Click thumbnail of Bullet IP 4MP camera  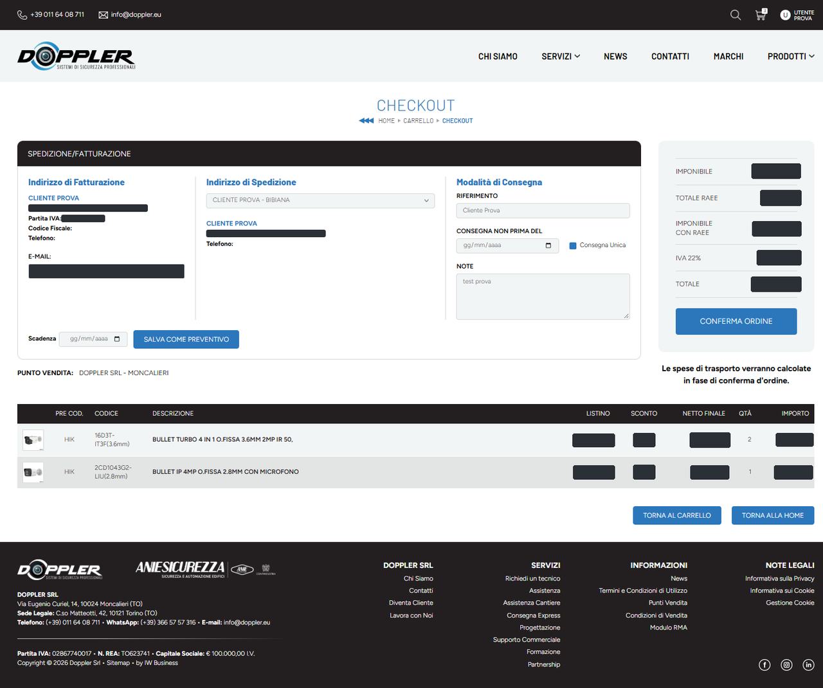point(33,472)
